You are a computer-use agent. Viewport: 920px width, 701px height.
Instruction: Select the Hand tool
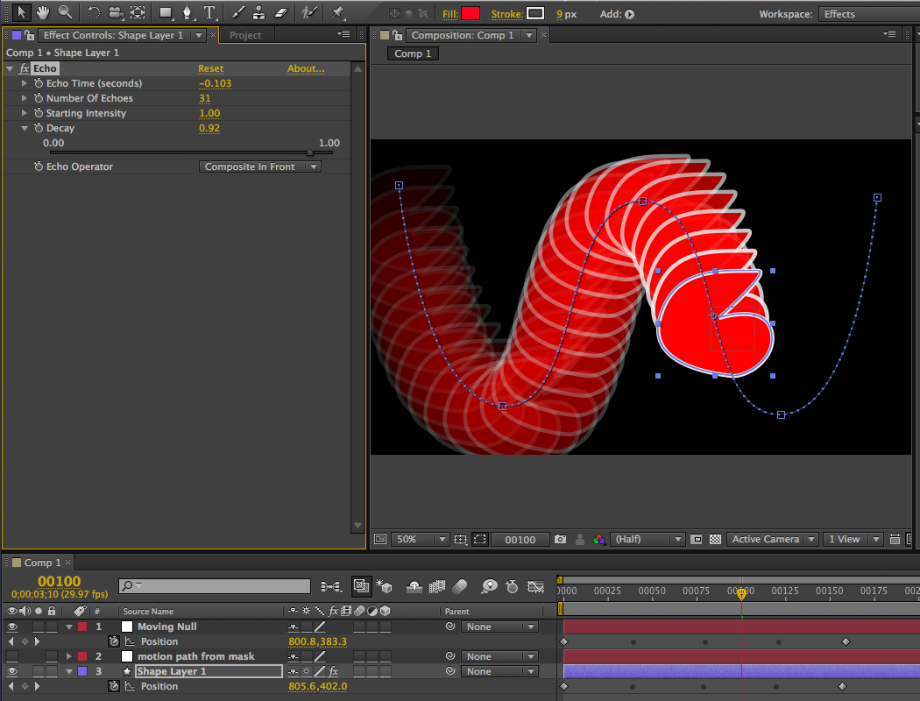42,13
